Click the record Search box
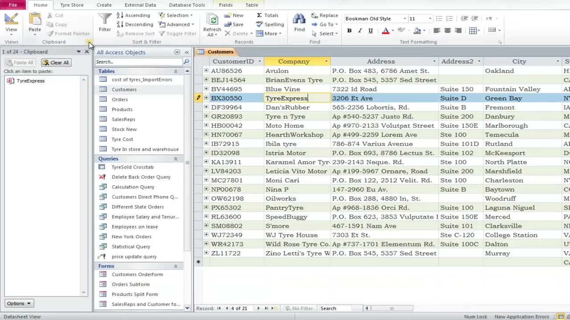 (341, 308)
